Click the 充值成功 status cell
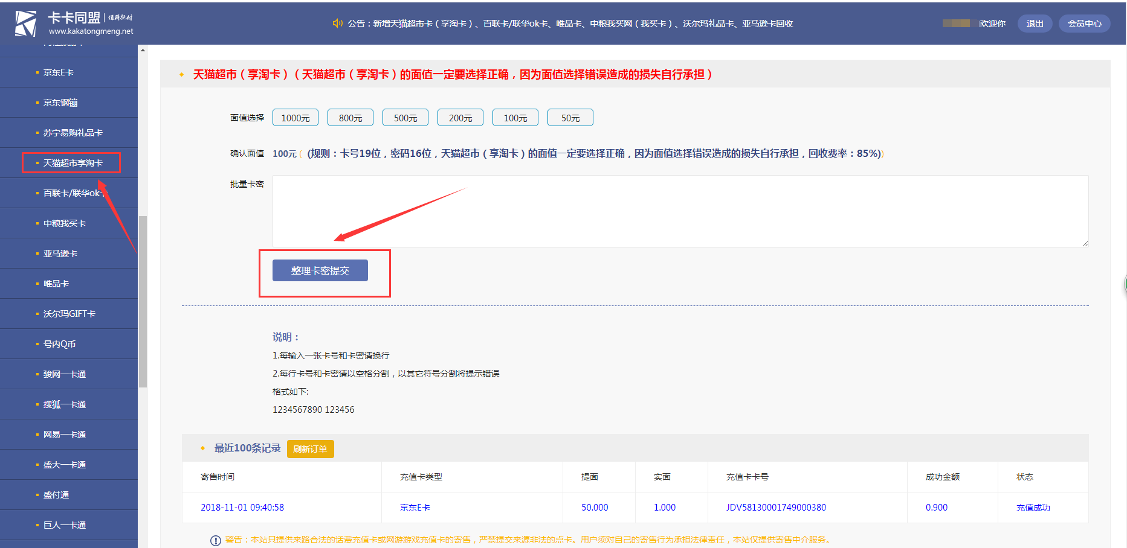Screen dimensions: 1127x548 1033,508
